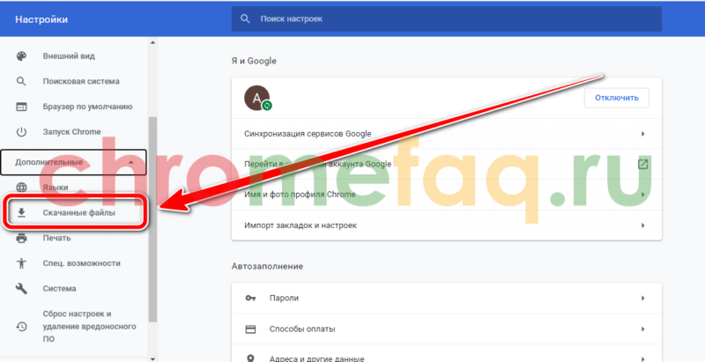705x362 pixels.
Task: Click the Я и Google section heading
Action: [254, 61]
